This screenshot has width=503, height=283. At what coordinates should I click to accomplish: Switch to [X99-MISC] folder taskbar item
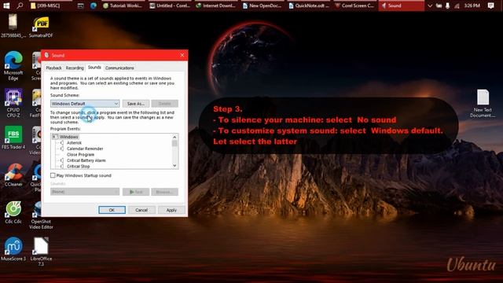coord(46,6)
